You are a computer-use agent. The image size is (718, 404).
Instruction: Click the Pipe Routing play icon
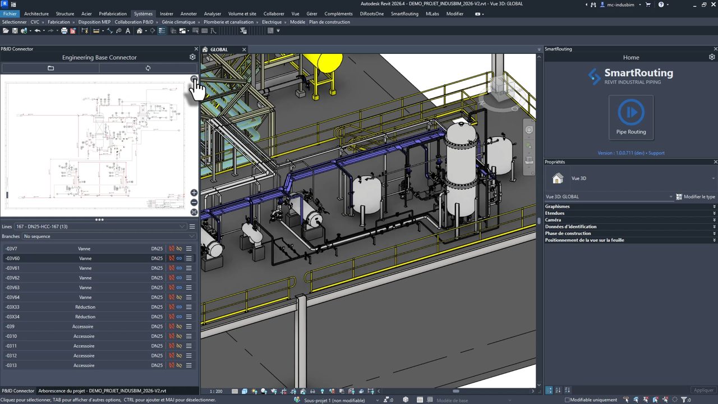[631, 112]
